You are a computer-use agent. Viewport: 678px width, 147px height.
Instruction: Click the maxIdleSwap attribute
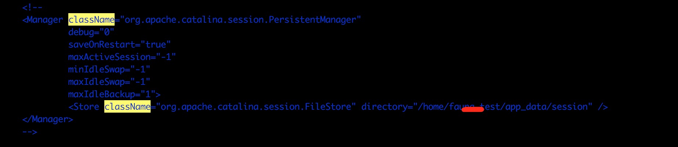pos(99,82)
